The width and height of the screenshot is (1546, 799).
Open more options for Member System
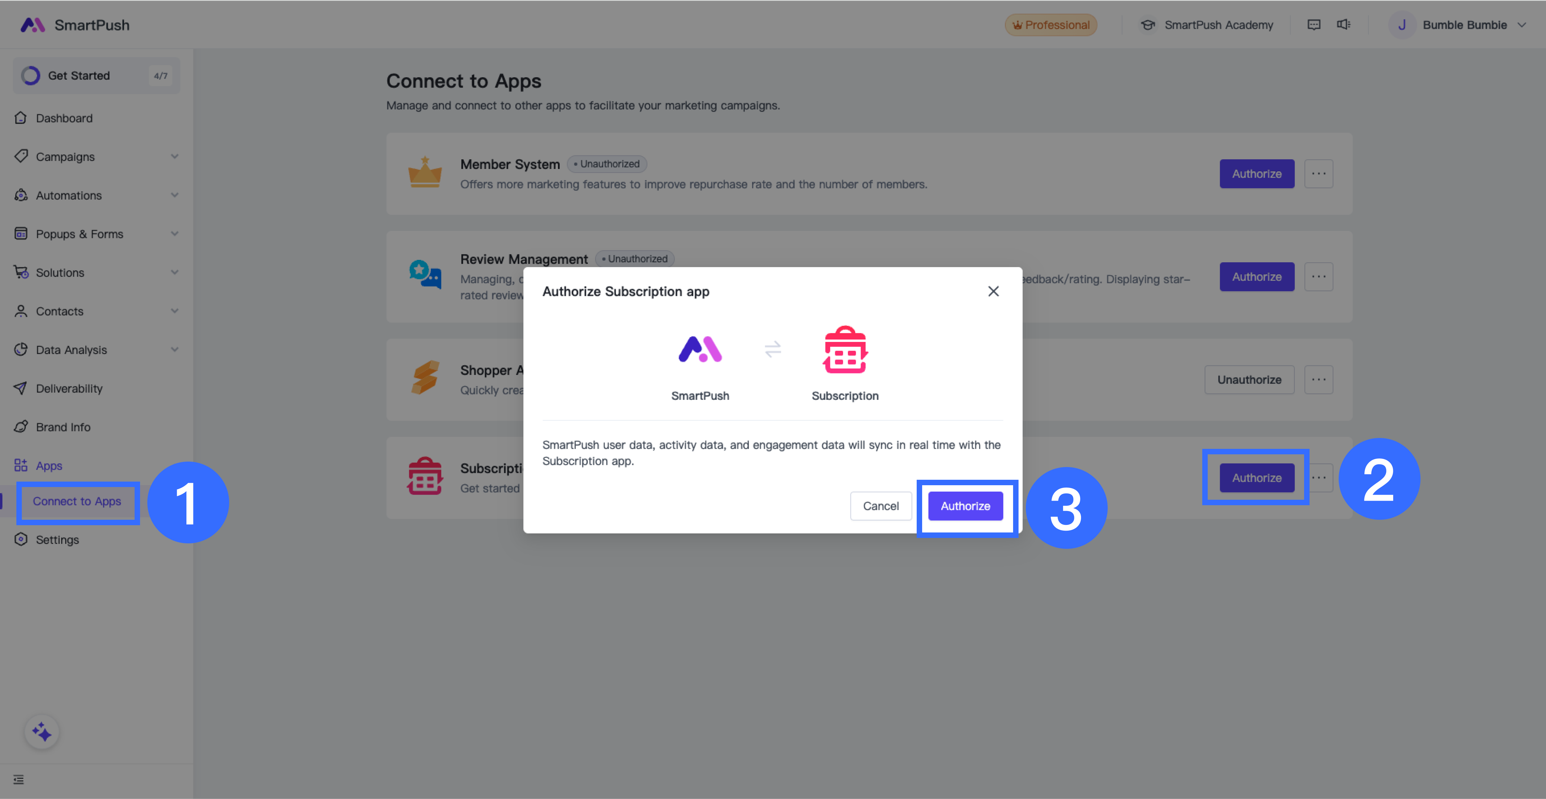pyautogui.click(x=1319, y=173)
